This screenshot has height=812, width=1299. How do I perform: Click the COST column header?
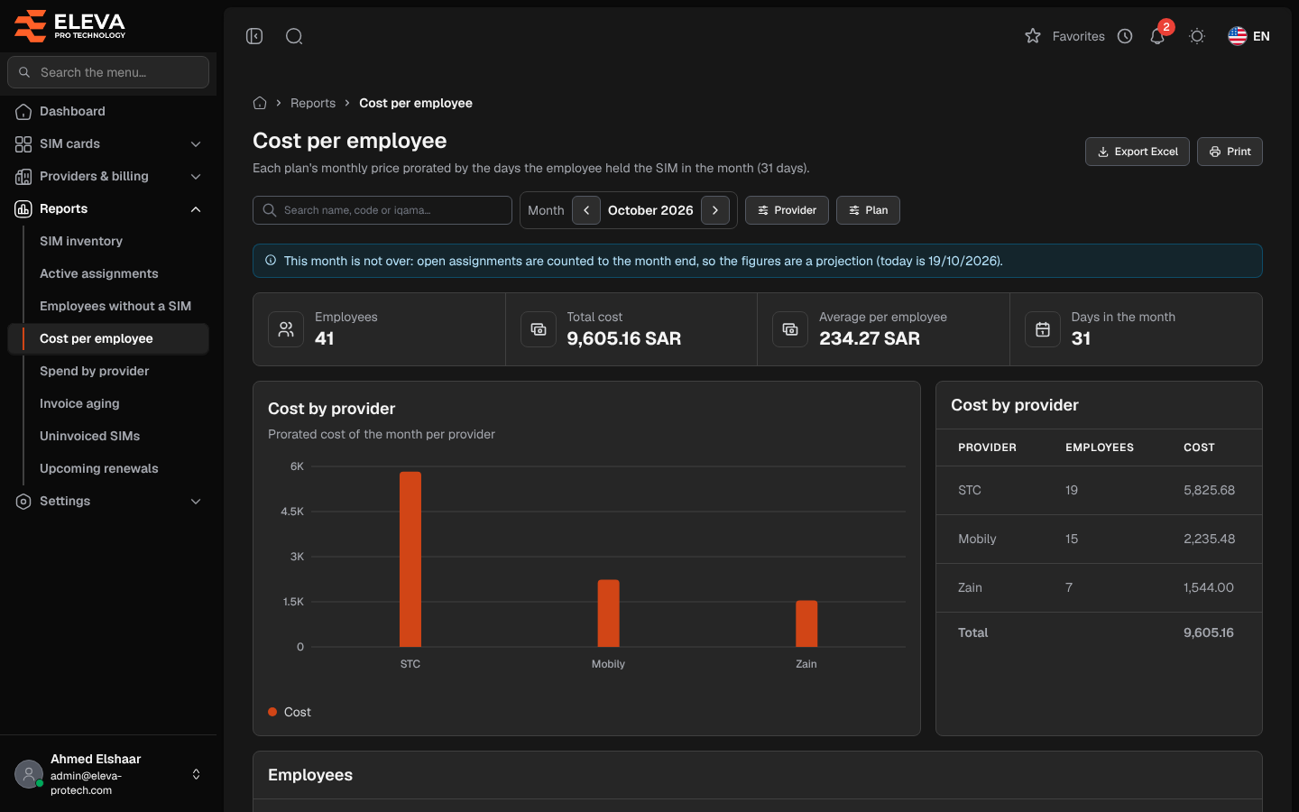[1199, 448]
